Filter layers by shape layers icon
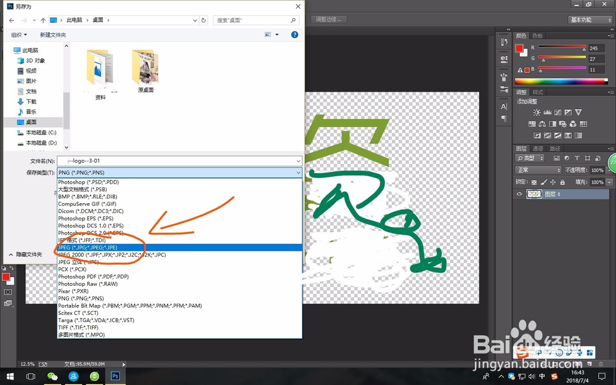Viewport: 616px width, 385px height. point(587,158)
